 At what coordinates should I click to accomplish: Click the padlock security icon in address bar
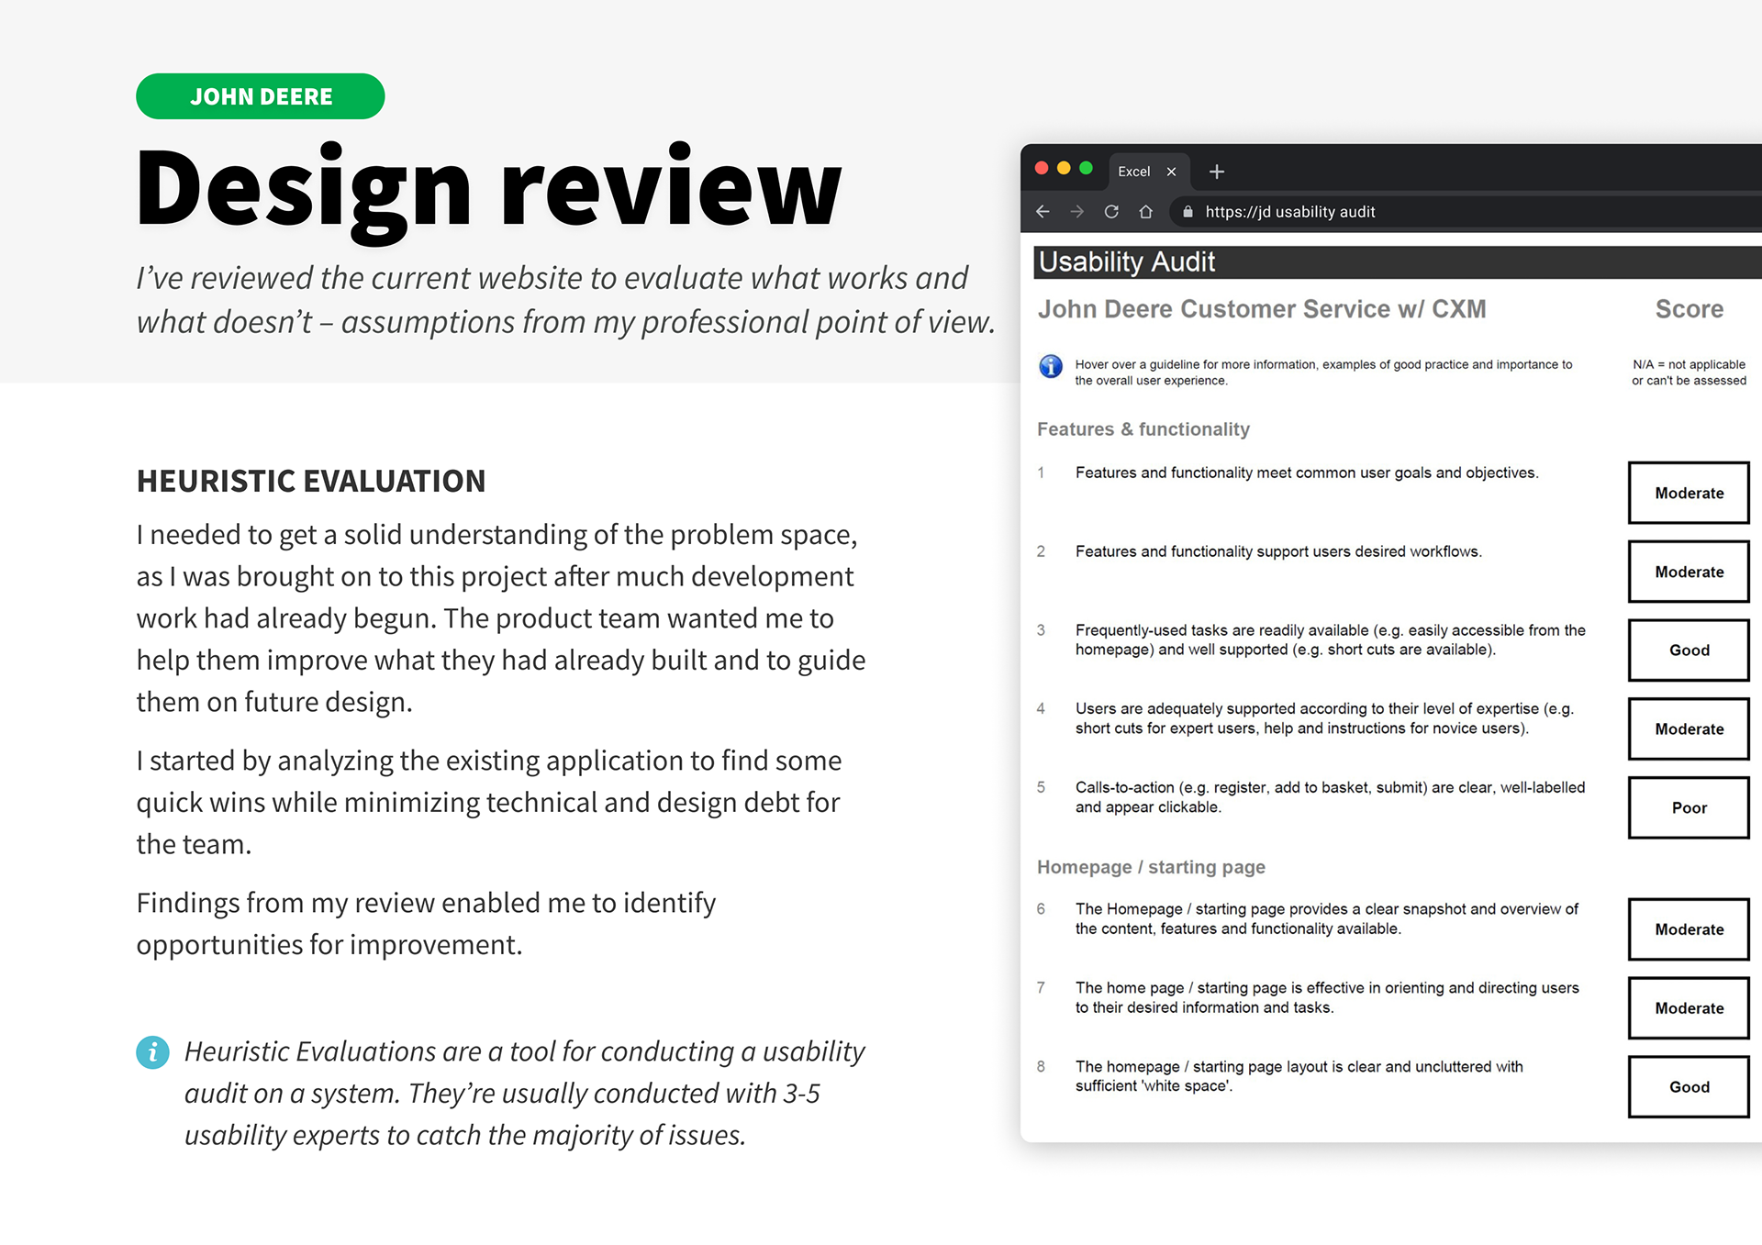[1188, 211]
